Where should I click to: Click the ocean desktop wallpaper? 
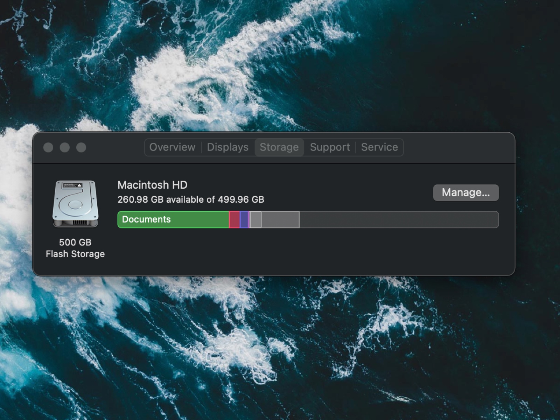pyautogui.click(x=280, y=367)
